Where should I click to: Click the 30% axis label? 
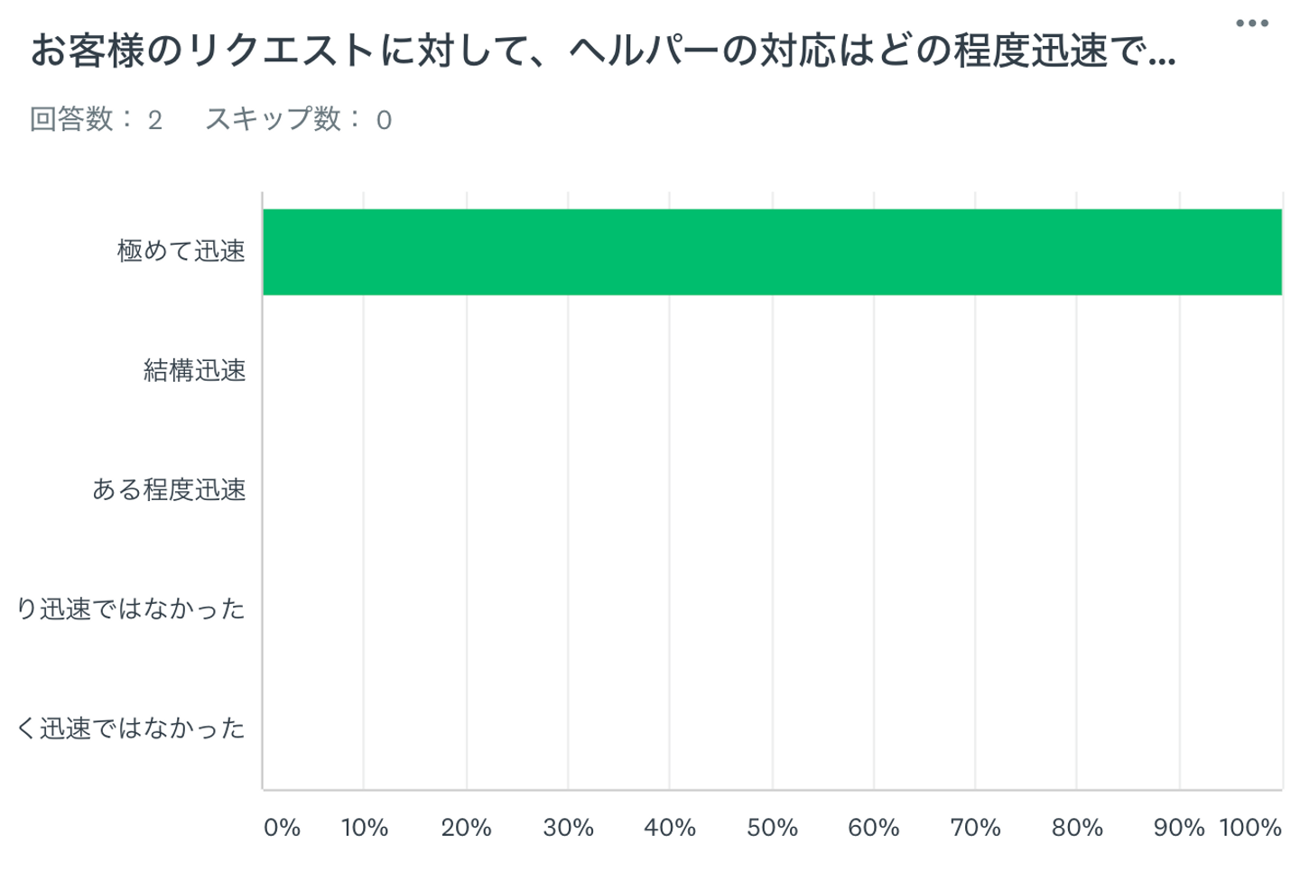pos(568,828)
